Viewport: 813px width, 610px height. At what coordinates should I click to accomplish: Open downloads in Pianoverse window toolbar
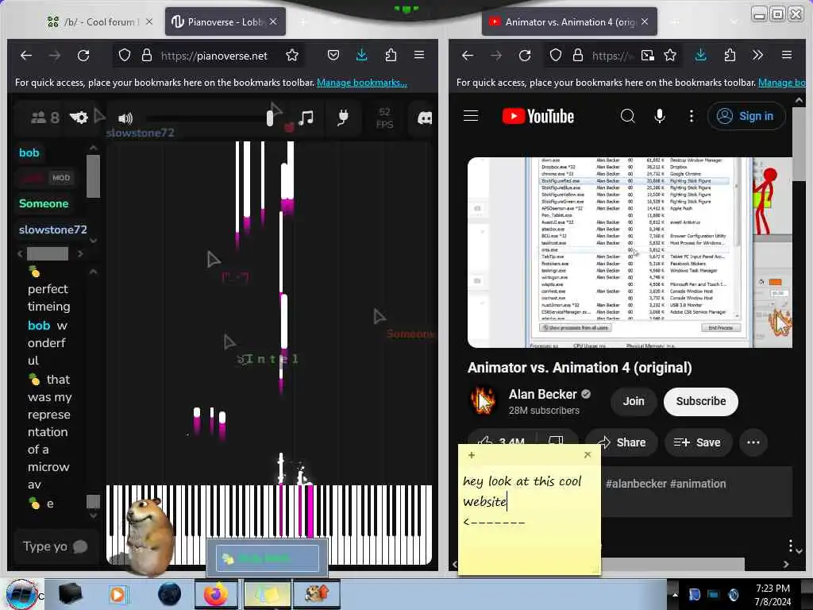tap(362, 55)
